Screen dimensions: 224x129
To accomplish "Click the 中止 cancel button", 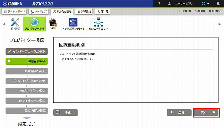I will pyautogui.click(x=65, y=112).
